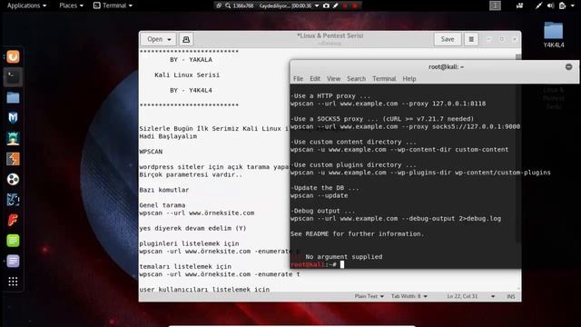The width and height of the screenshot is (581, 327).
Task: Open the recorder options dropdown arrow
Action: coord(317,5)
